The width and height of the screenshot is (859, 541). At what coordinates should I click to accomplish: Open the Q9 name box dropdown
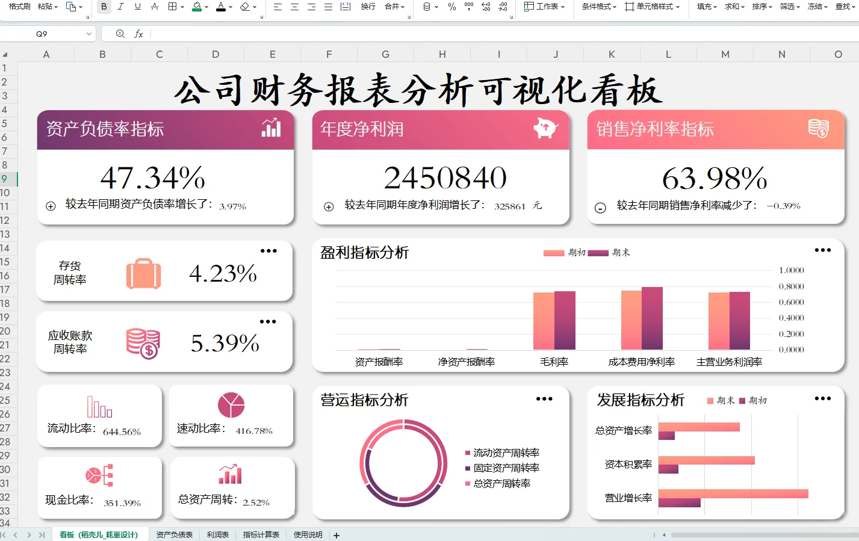[90, 34]
